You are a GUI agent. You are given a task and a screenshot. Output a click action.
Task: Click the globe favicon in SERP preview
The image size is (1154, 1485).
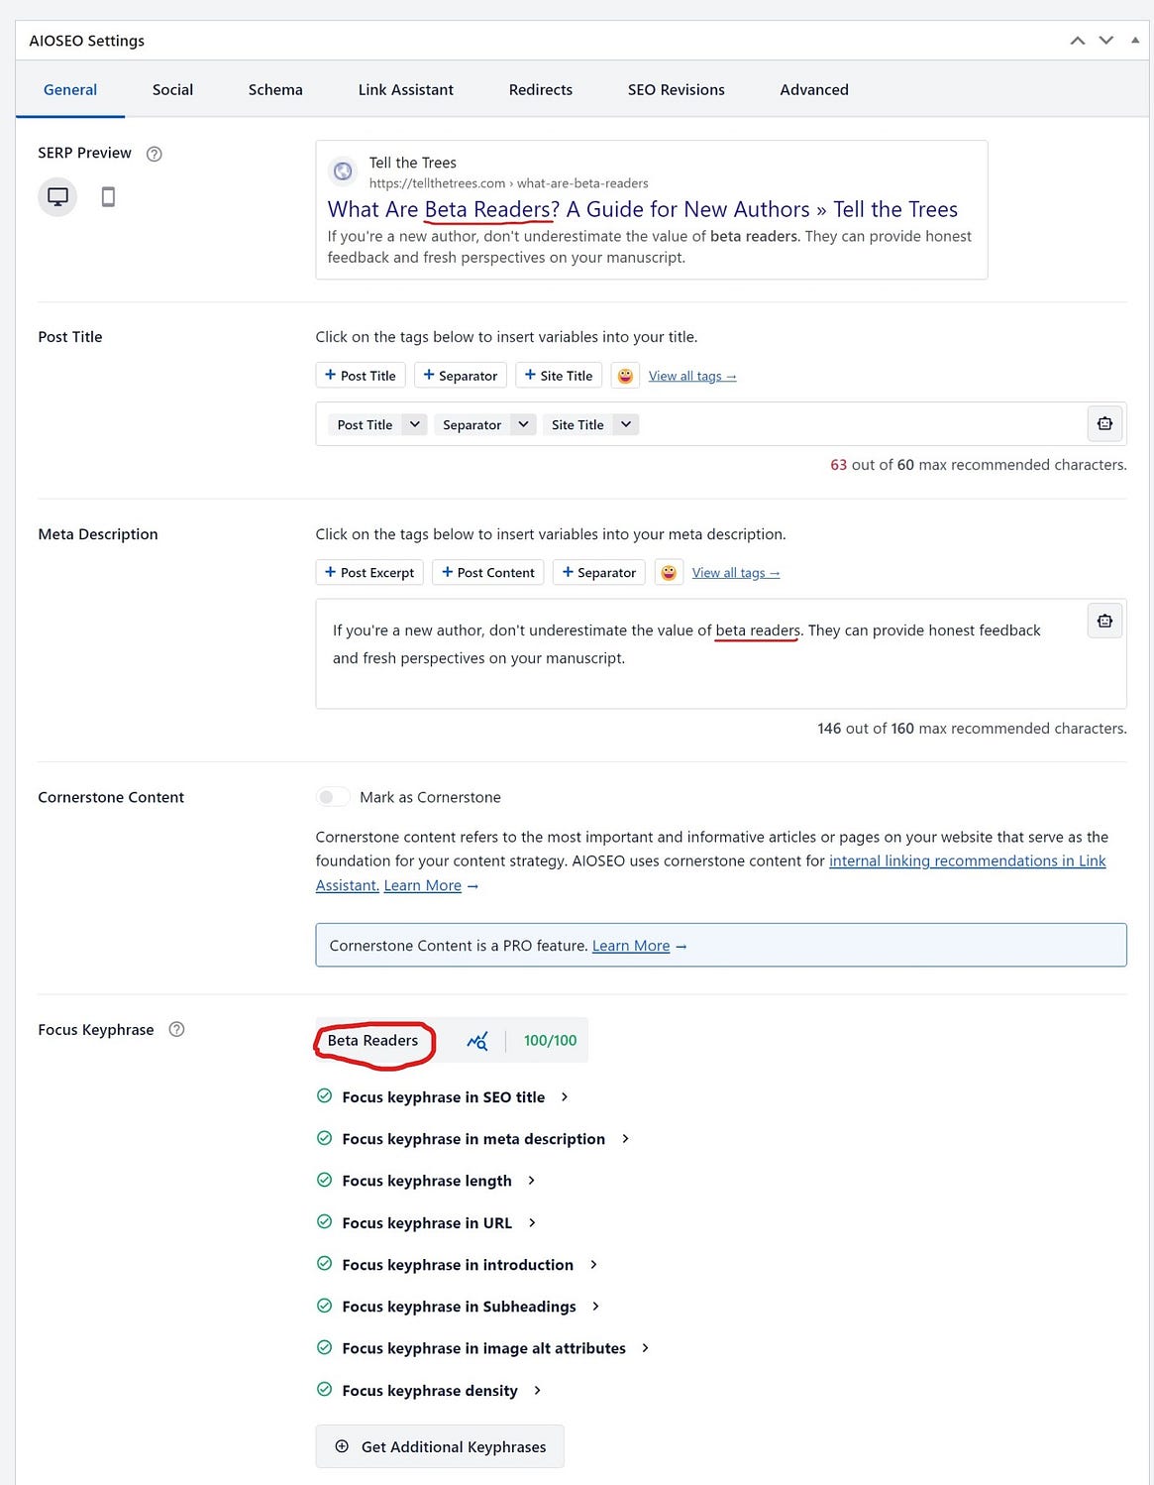click(x=343, y=171)
